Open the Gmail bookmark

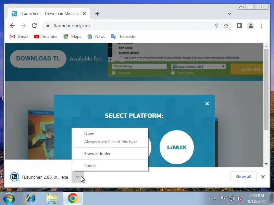point(19,37)
